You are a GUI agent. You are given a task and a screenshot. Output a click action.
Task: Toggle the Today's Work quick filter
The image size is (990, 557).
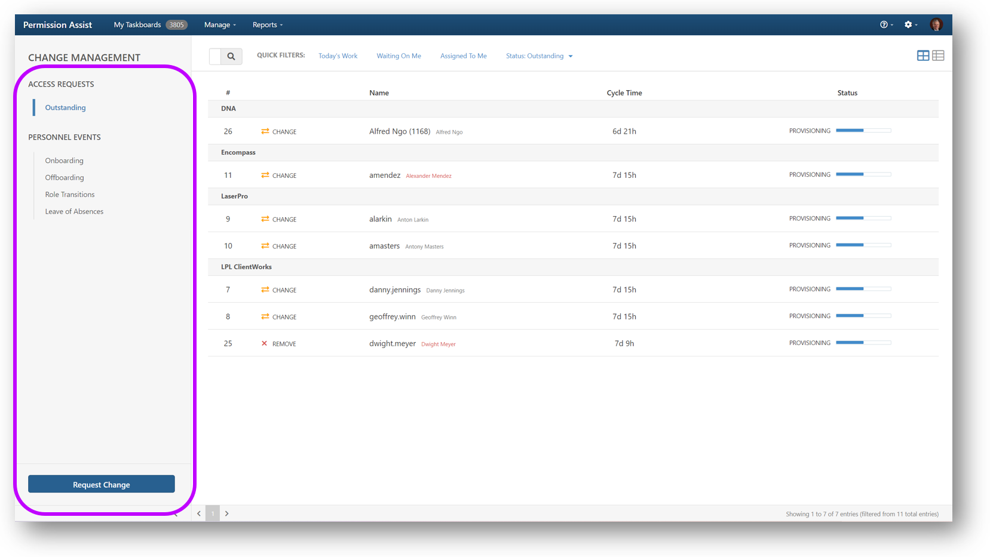click(x=338, y=56)
